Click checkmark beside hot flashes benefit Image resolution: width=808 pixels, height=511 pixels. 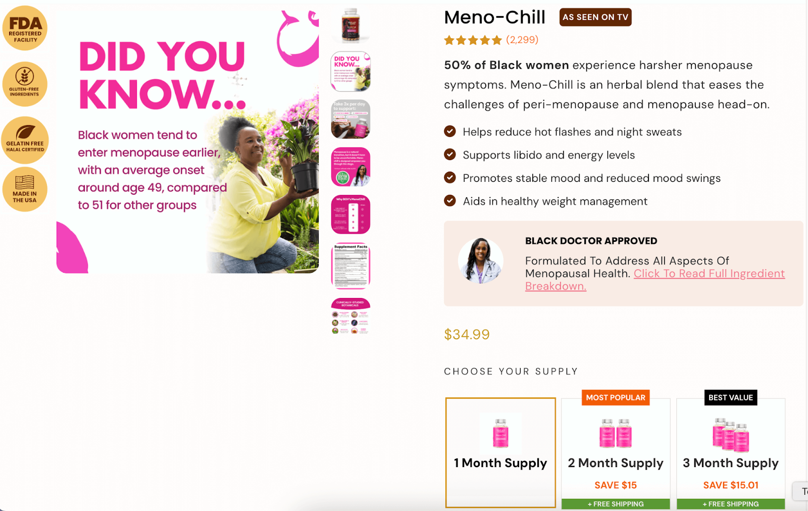[x=449, y=131]
